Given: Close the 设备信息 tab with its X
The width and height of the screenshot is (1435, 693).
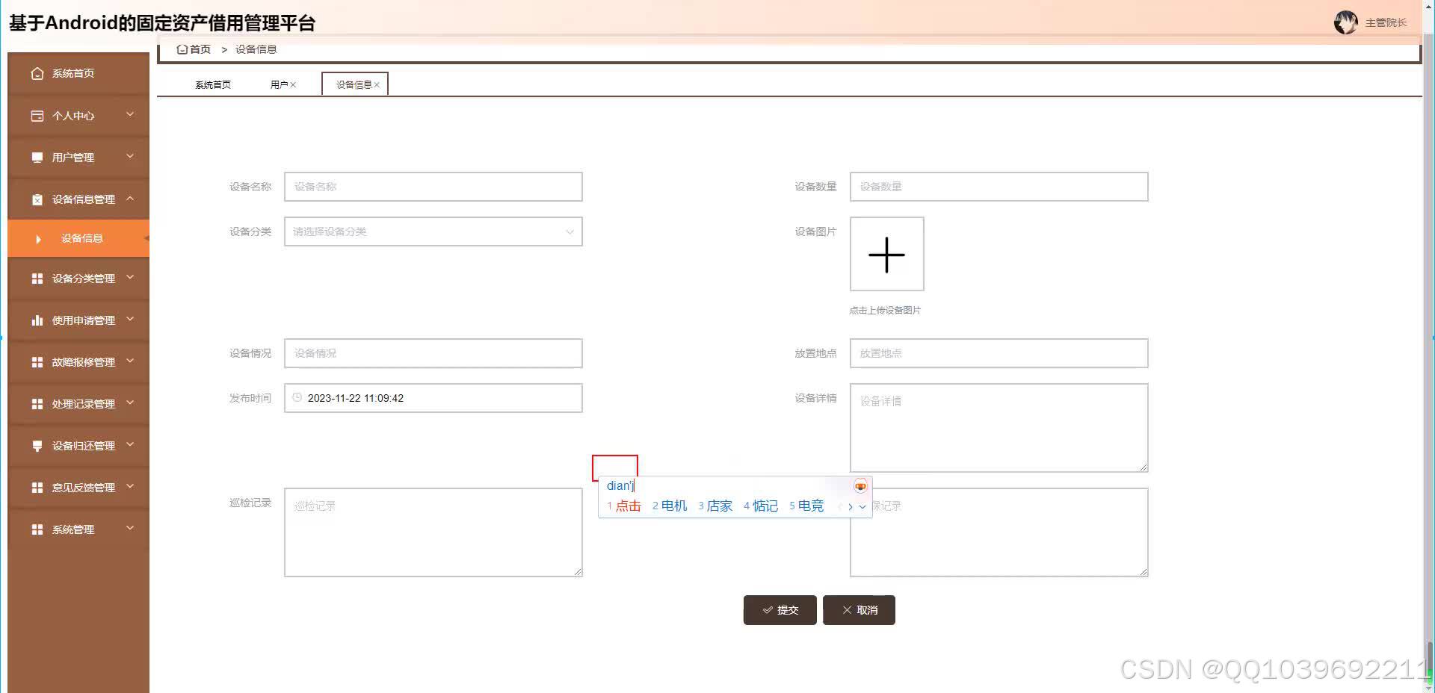Looking at the screenshot, I should pyautogui.click(x=377, y=85).
